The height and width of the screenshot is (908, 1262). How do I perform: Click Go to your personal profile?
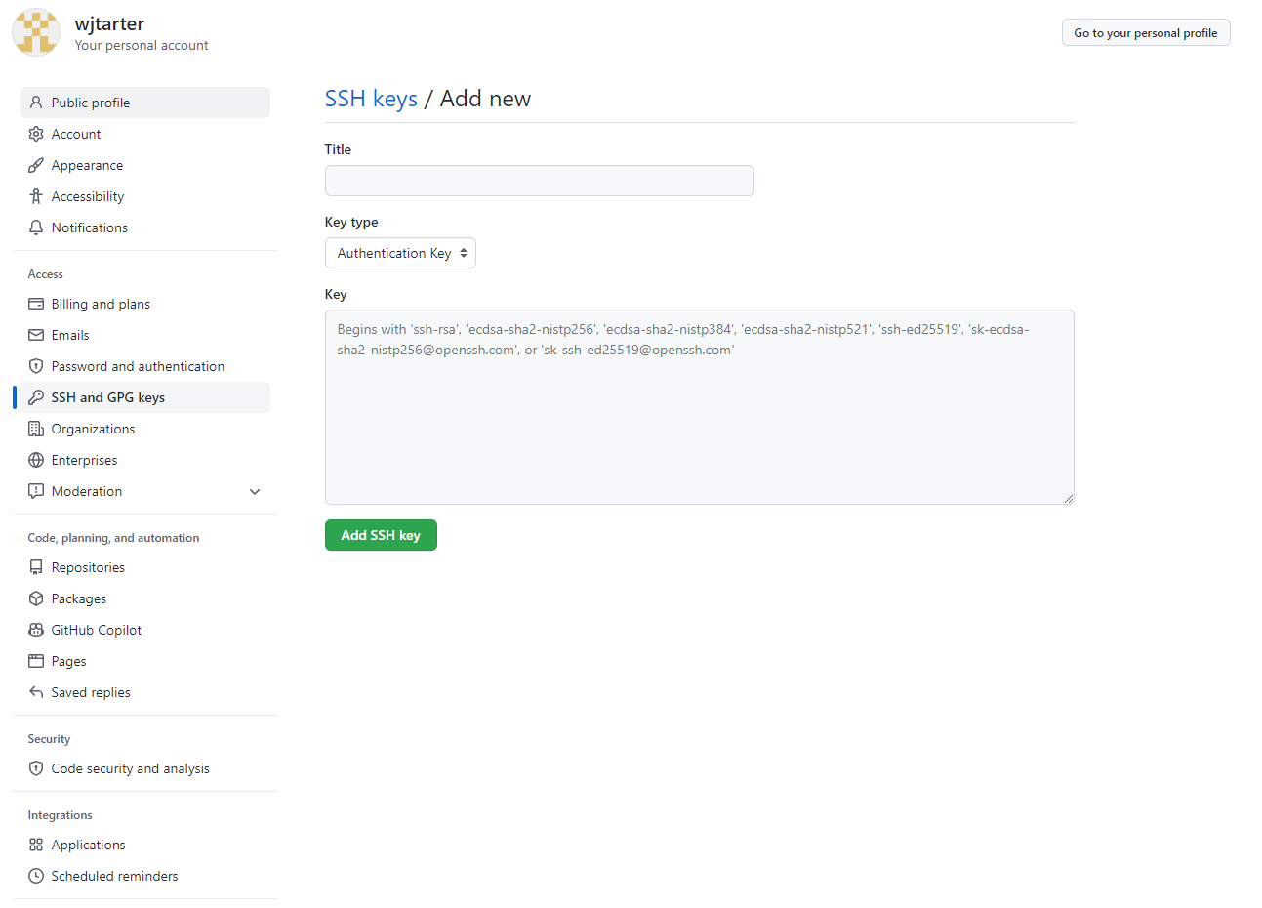1146,32
